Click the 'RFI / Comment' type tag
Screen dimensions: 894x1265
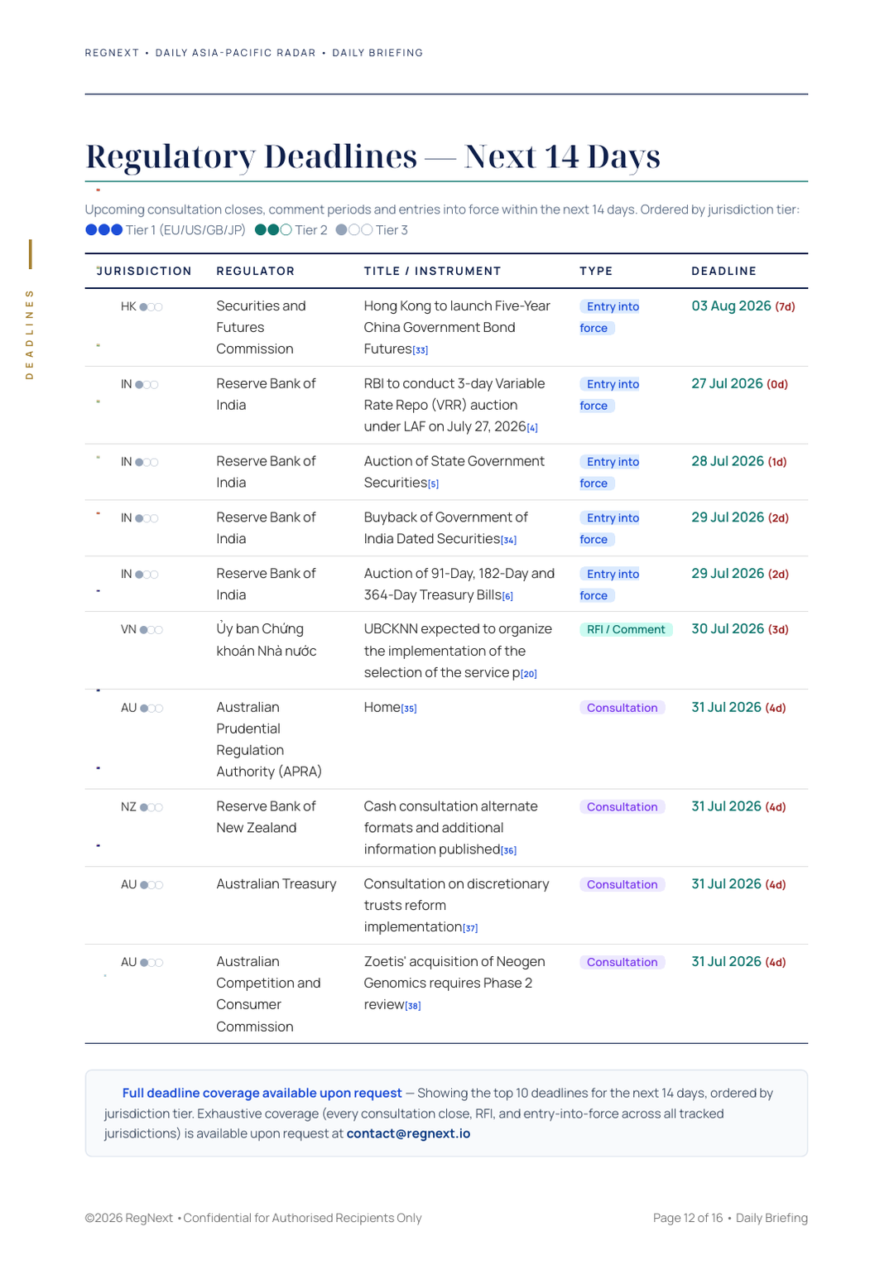pyautogui.click(x=627, y=629)
